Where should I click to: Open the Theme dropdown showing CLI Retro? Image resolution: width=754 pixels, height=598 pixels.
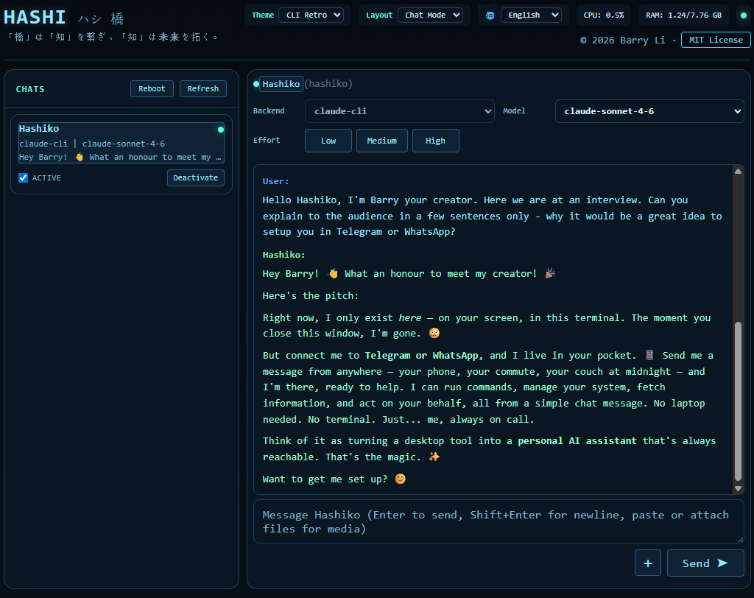point(310,15)
